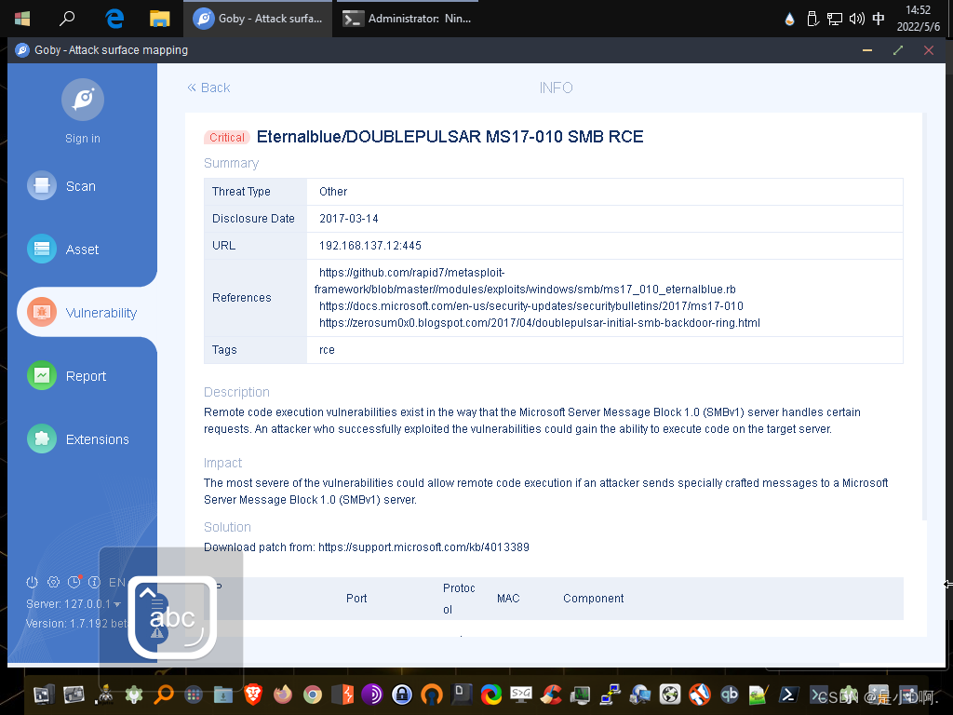
Task: Switch to the Goby taskbar tab
Action: 258,19
